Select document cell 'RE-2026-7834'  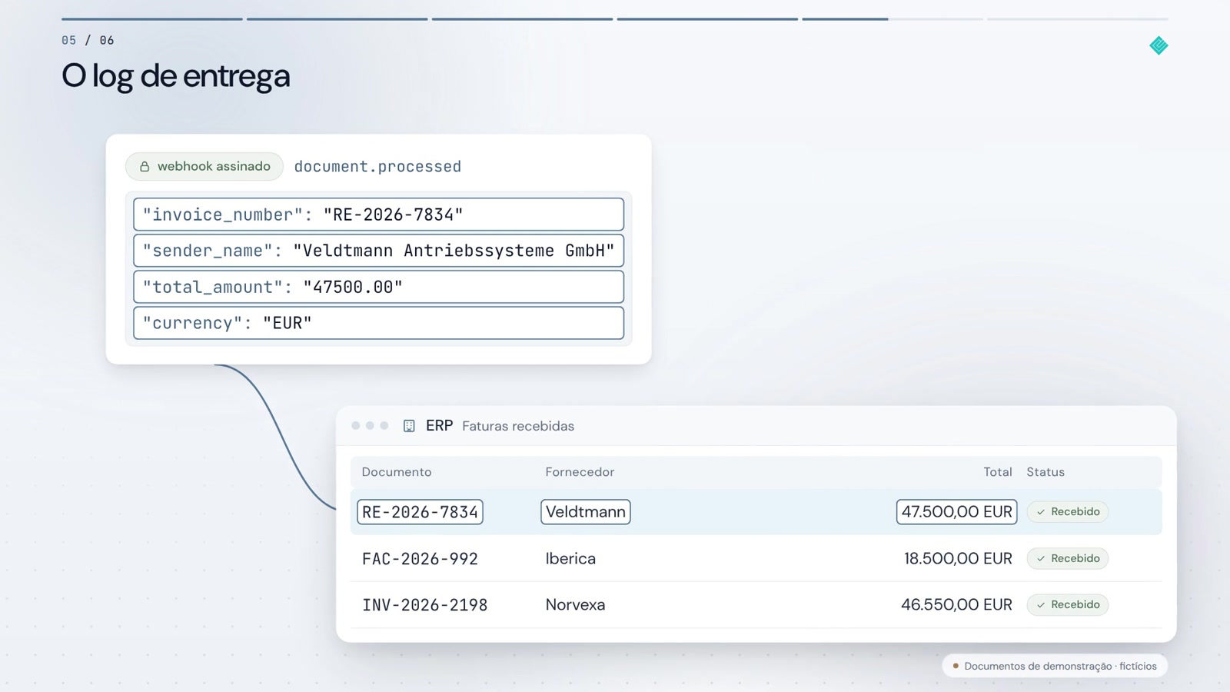tap(420, 512)
